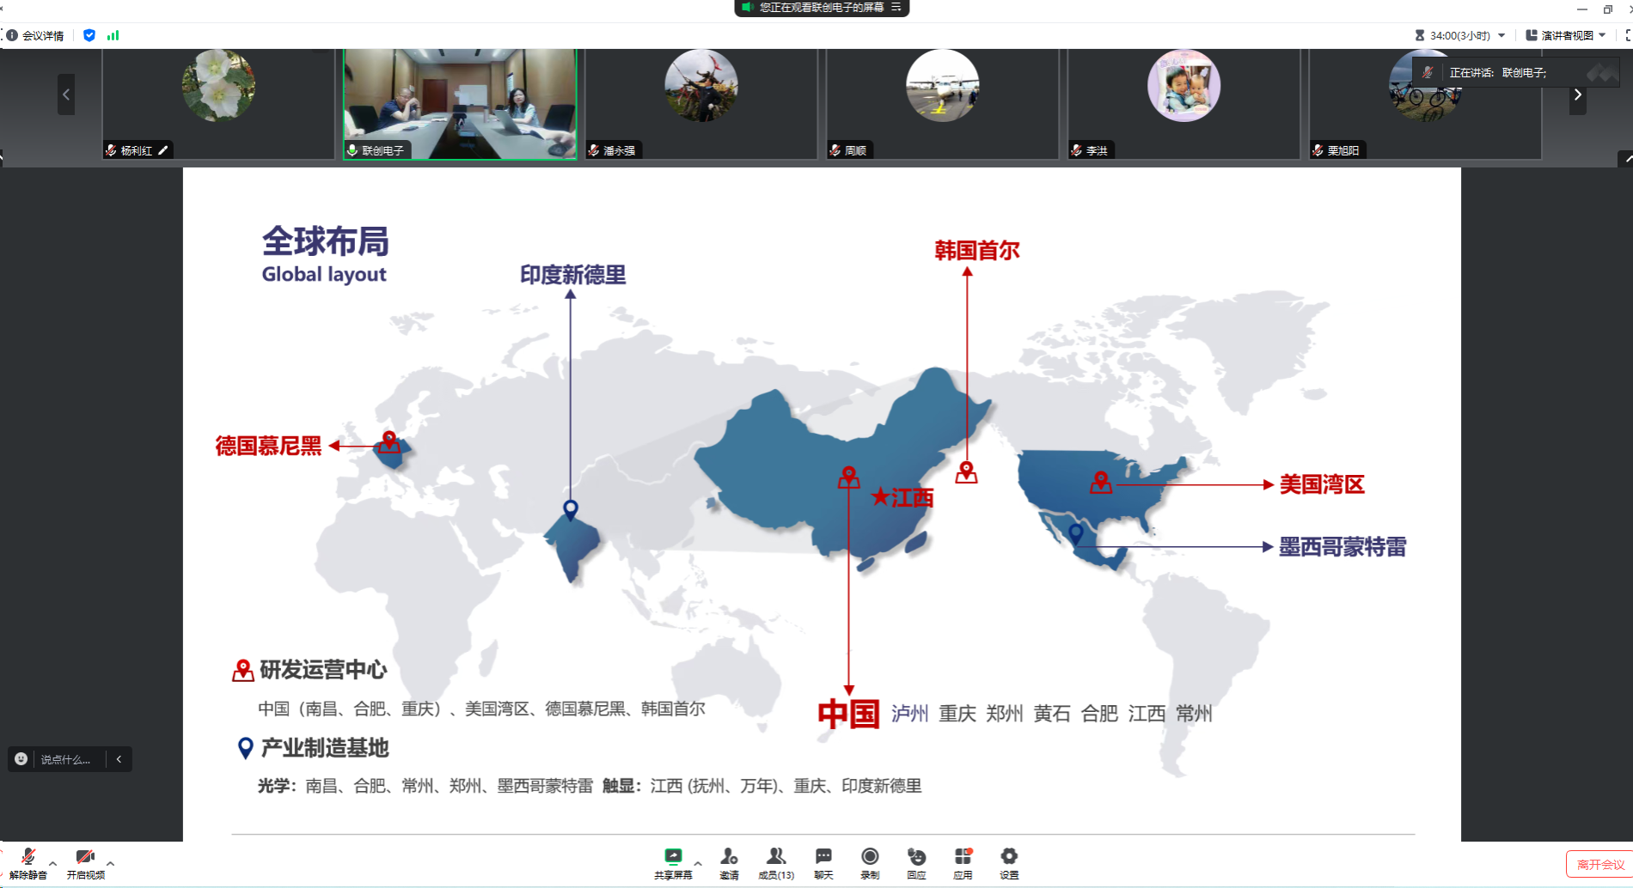Open screen-share banner menu icon
Screen dimensions: 1633x888
pos(896,8)
